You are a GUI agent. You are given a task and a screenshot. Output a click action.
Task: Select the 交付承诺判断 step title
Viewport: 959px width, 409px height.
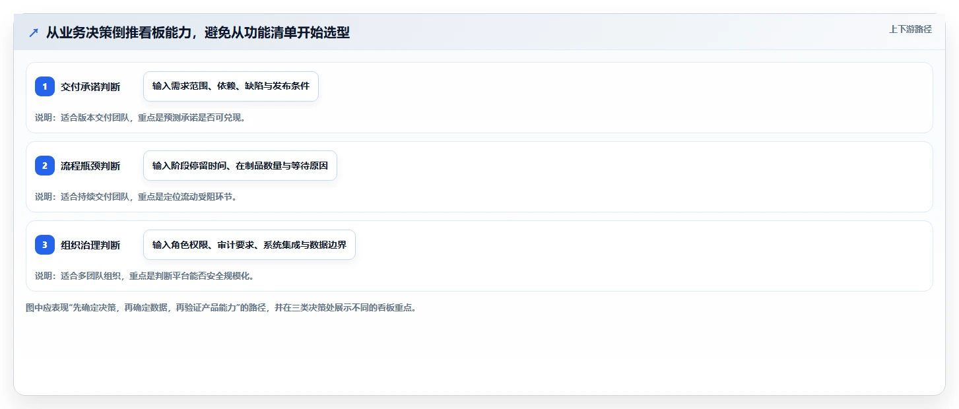(x=90, y=86)
